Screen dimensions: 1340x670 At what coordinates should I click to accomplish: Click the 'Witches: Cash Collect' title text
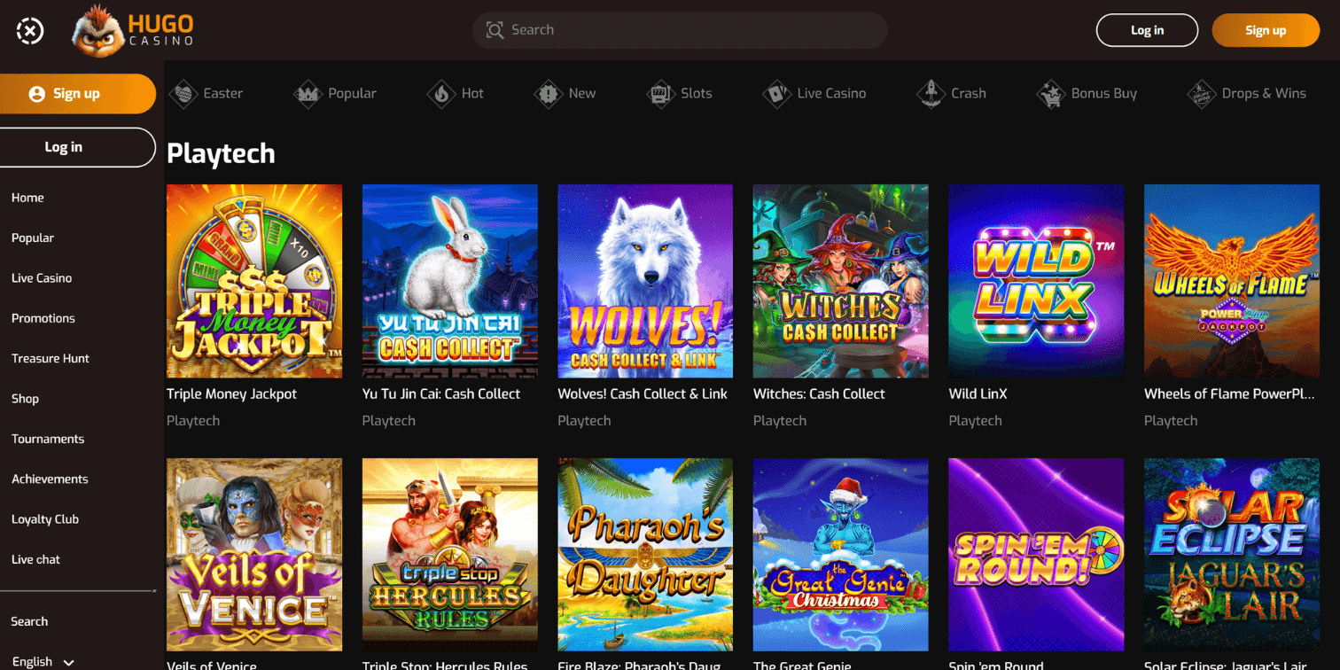click(819, 393)
